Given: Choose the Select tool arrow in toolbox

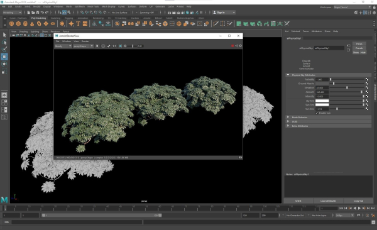Looking at the screenshot, I should [4, 35].
